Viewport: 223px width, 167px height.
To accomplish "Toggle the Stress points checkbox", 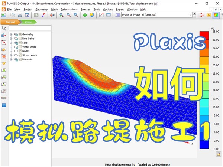I will 20,55.
